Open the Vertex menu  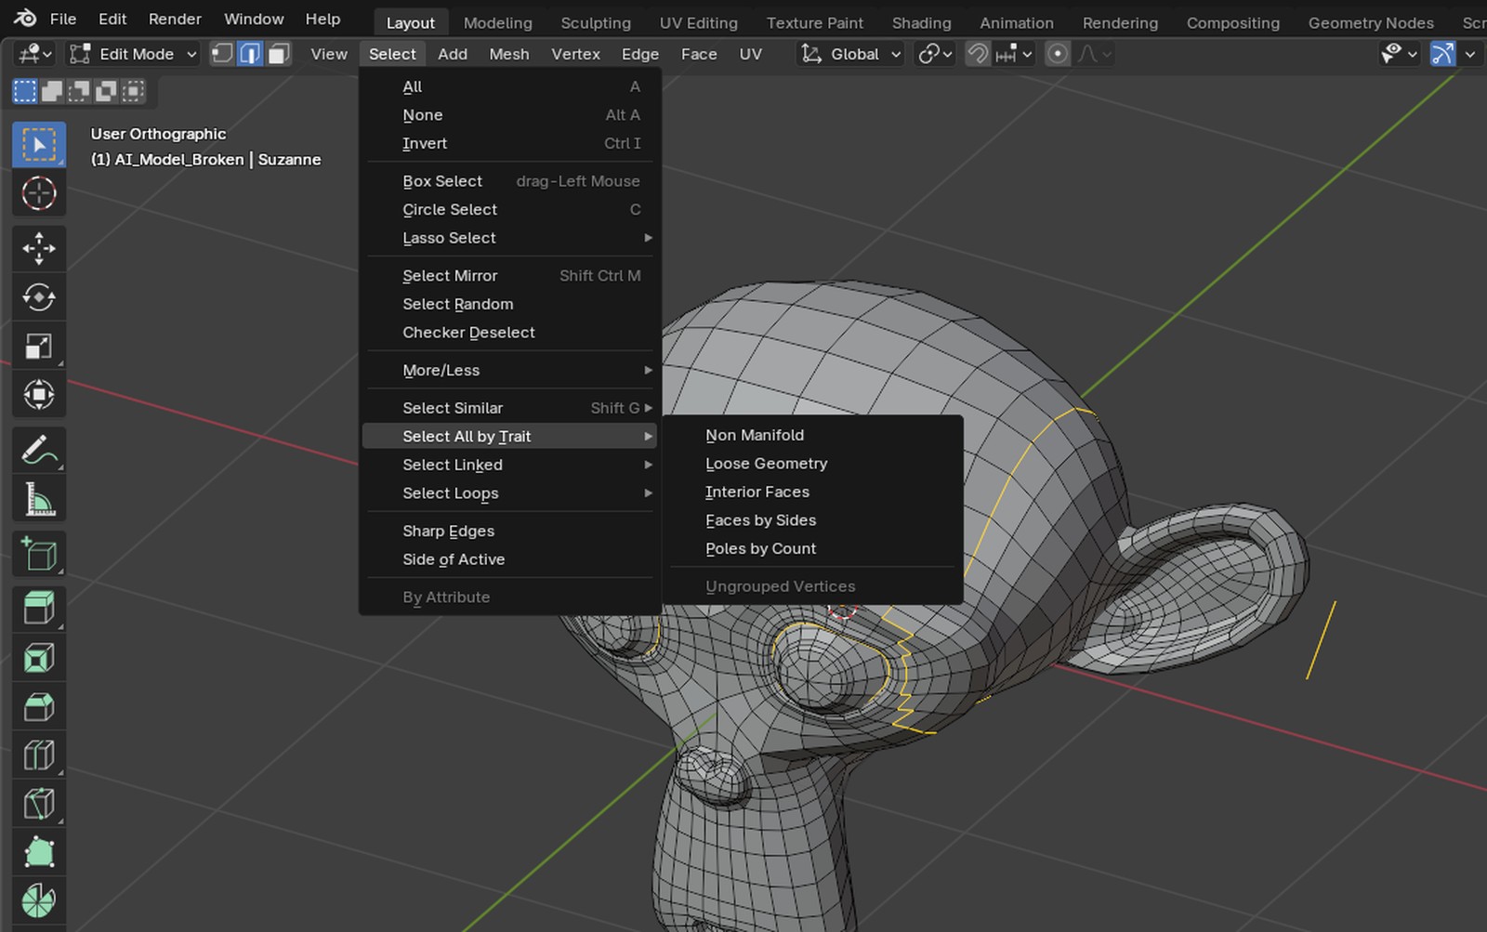[575, 54]
